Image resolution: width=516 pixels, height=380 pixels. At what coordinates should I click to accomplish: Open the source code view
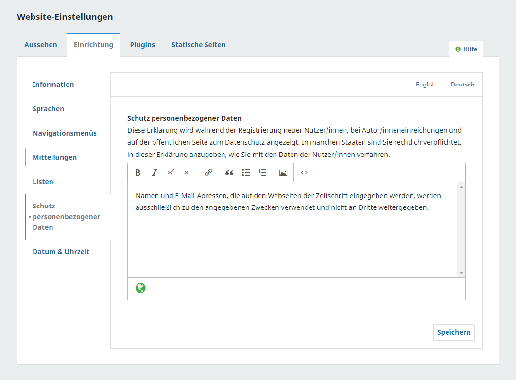click(x=304, y=173)
